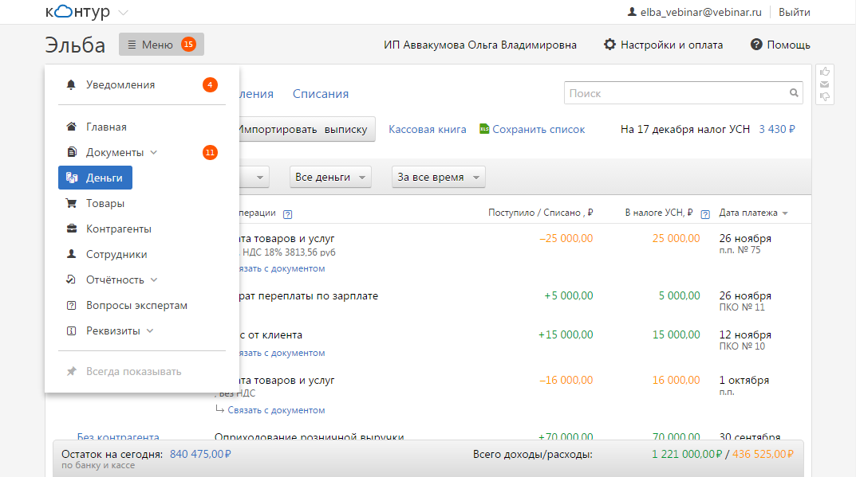Click the search magnifier icon

[794, 93]
